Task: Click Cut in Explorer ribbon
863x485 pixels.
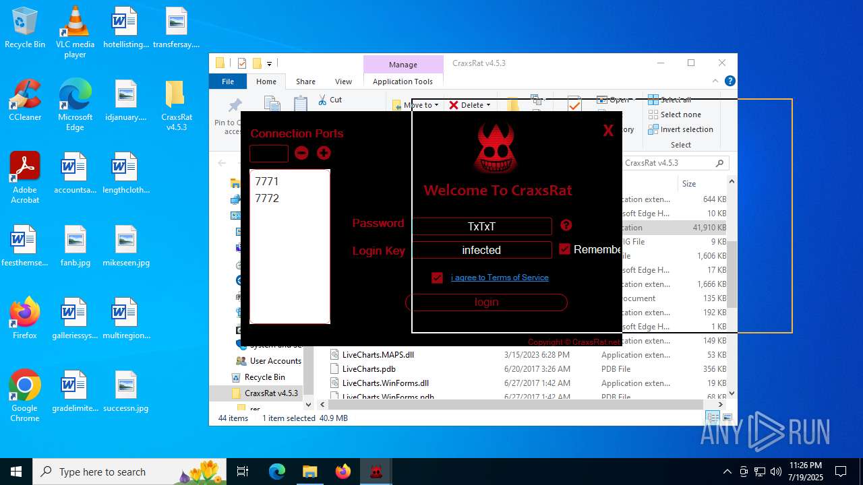Action: [330, 100]
